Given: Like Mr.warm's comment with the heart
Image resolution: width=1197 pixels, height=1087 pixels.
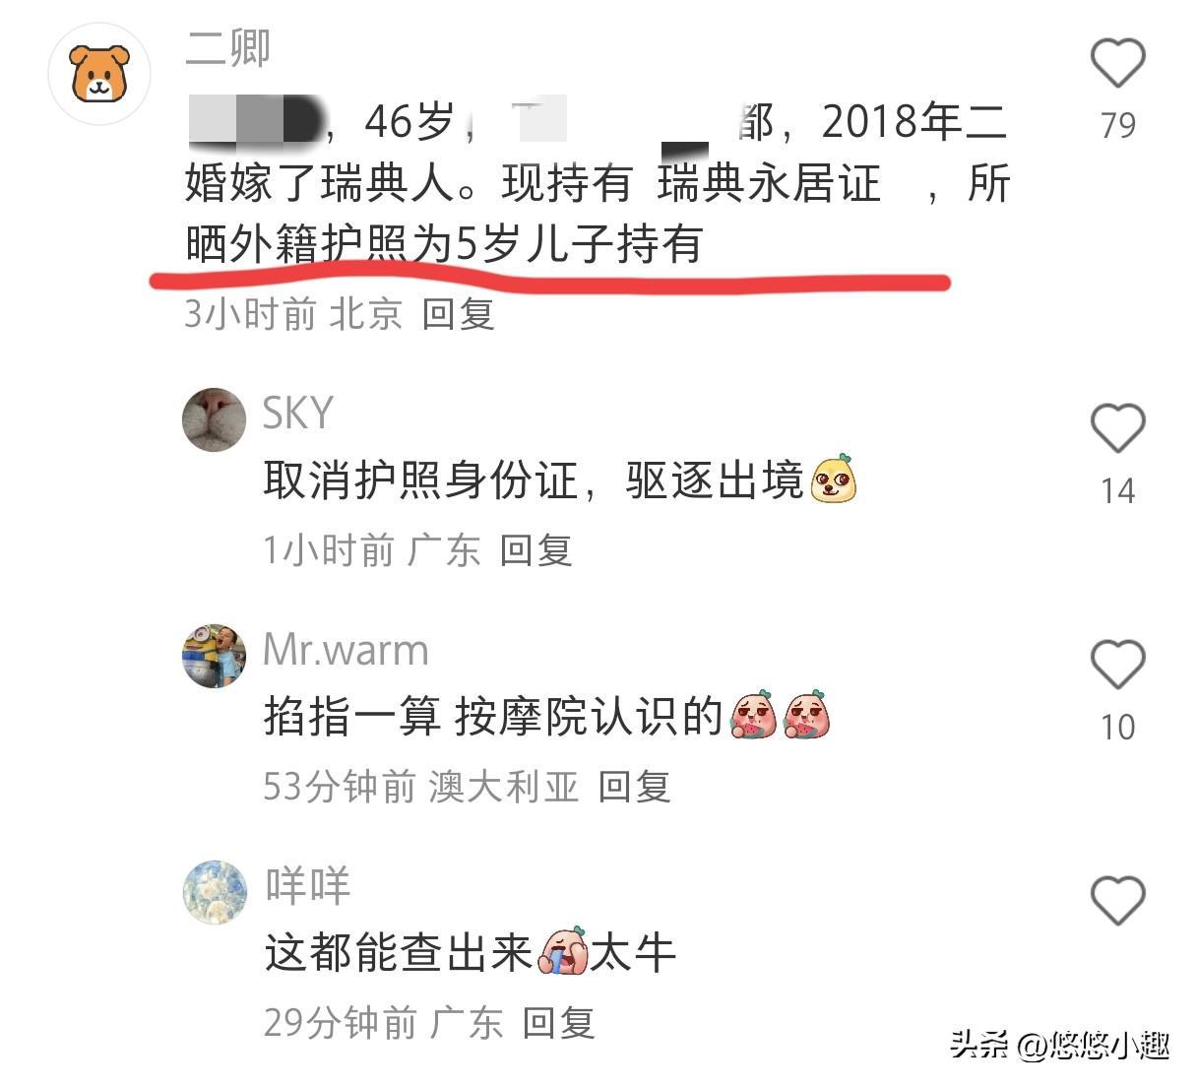Looking at the screenshot, I should [1118, 665].
